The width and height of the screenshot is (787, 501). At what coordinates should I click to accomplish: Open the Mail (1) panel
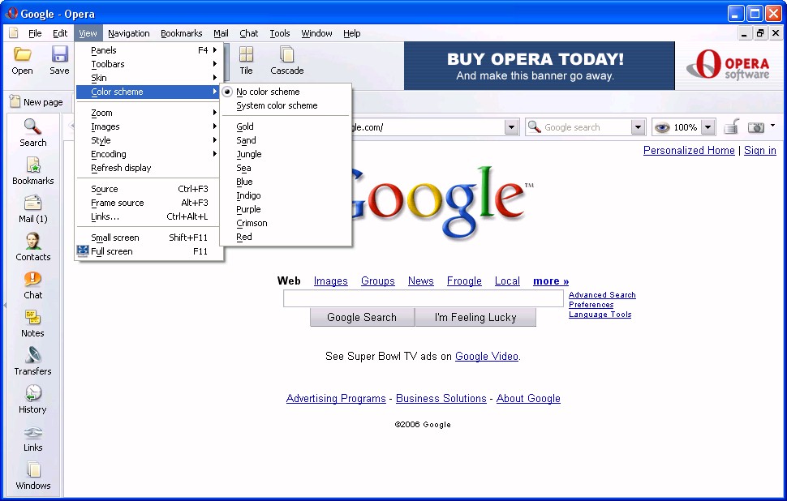tap(32, 208)
